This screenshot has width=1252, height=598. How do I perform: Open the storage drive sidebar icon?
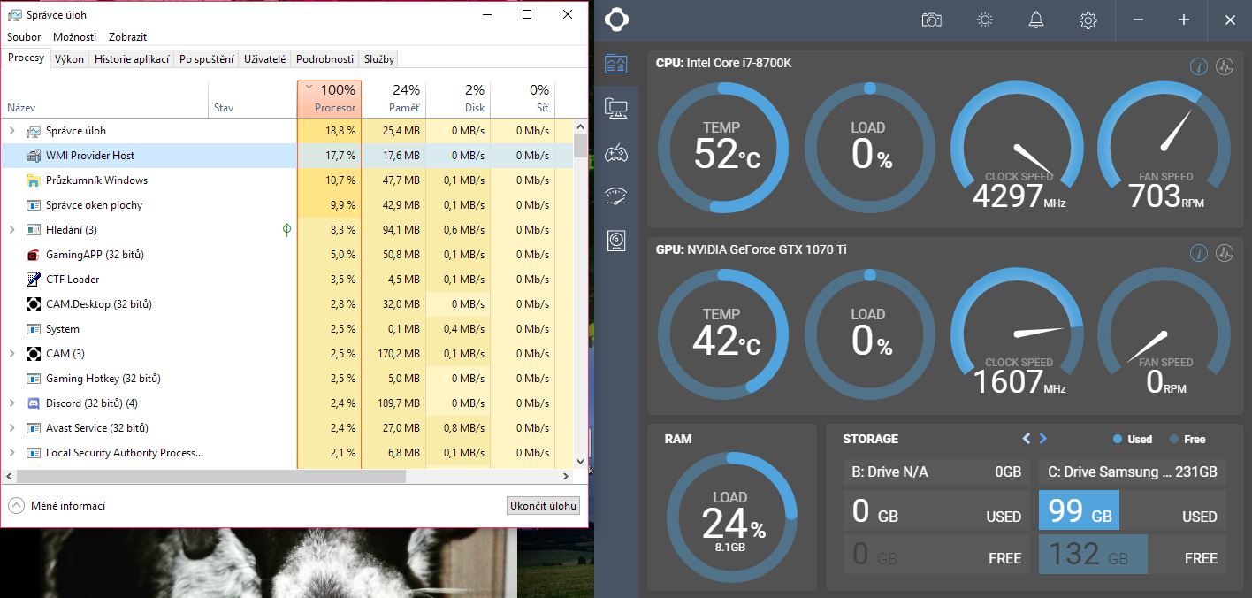tap(616, 241)
